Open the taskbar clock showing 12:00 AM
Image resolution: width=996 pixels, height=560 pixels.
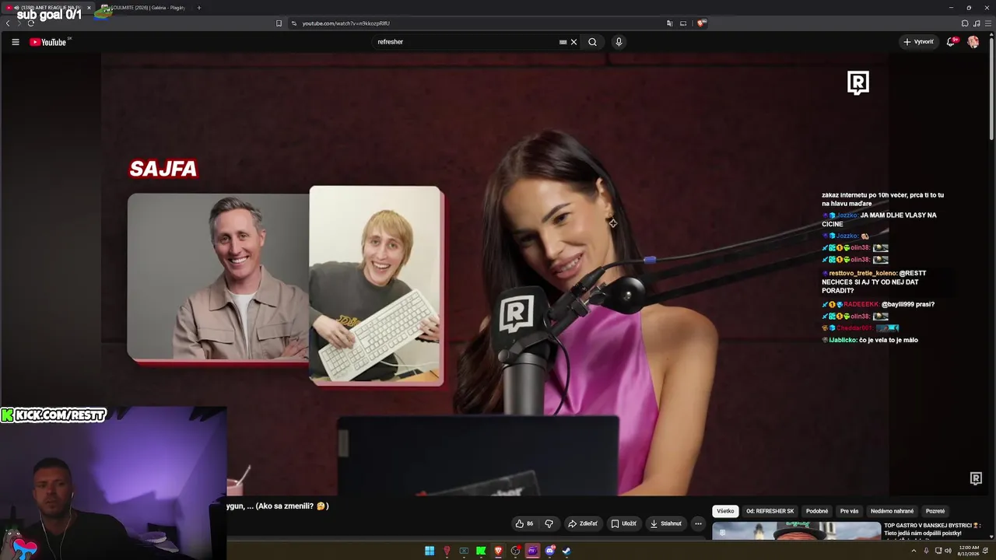click(969, 550)
